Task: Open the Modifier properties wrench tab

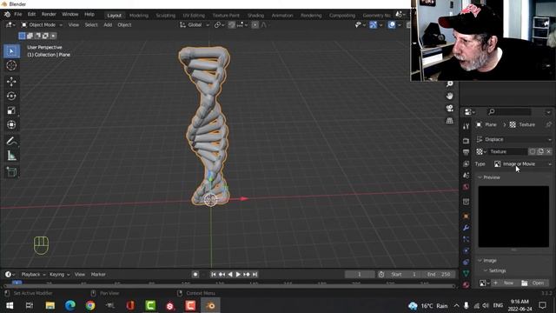Action: coord(466,228)
